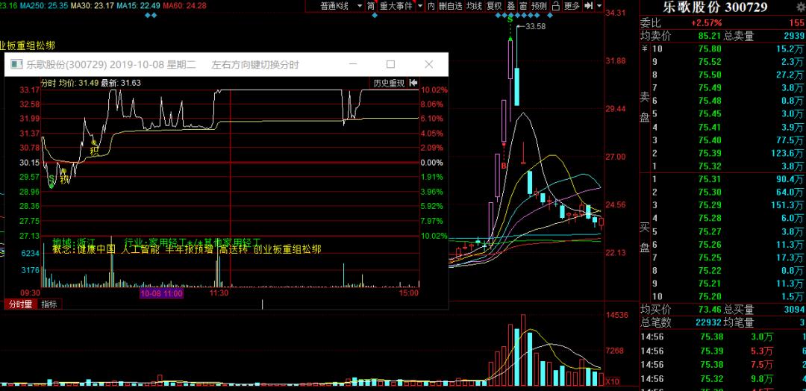Click the 10-08 11:00 time marker
Screen dimensions: 806x391
161,293
